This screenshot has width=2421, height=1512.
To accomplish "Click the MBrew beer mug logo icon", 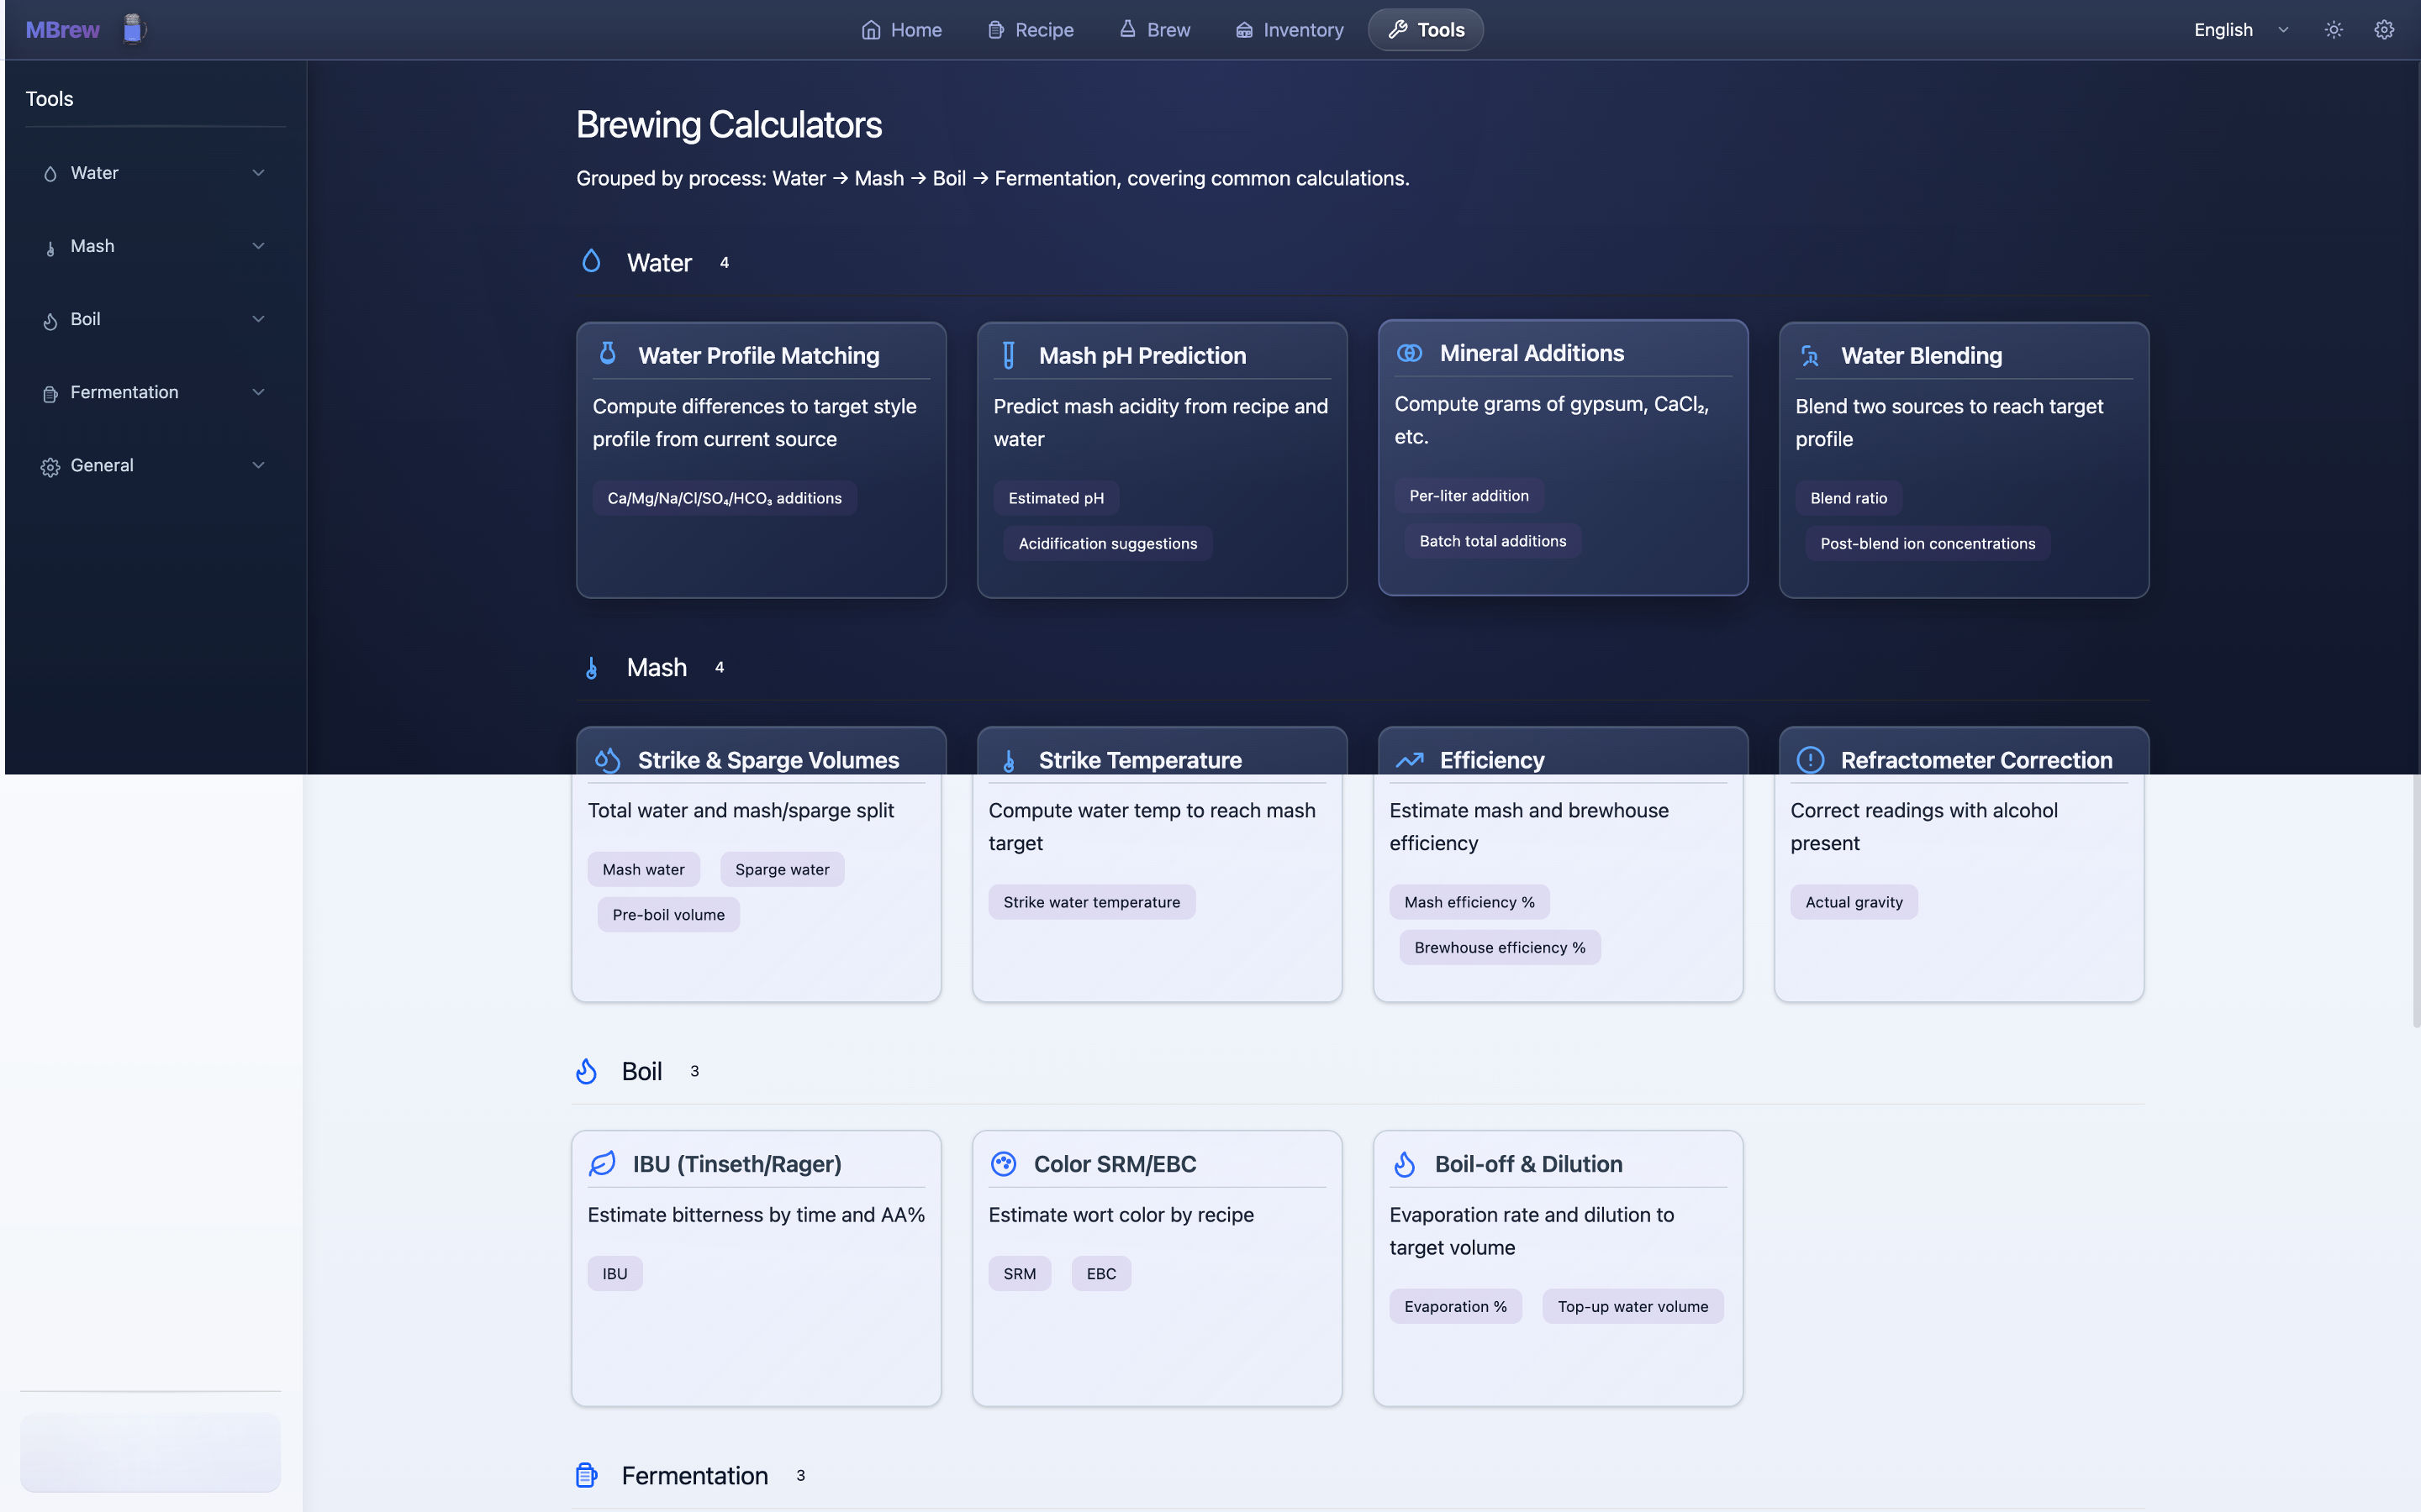I will [x=133, y=29].
